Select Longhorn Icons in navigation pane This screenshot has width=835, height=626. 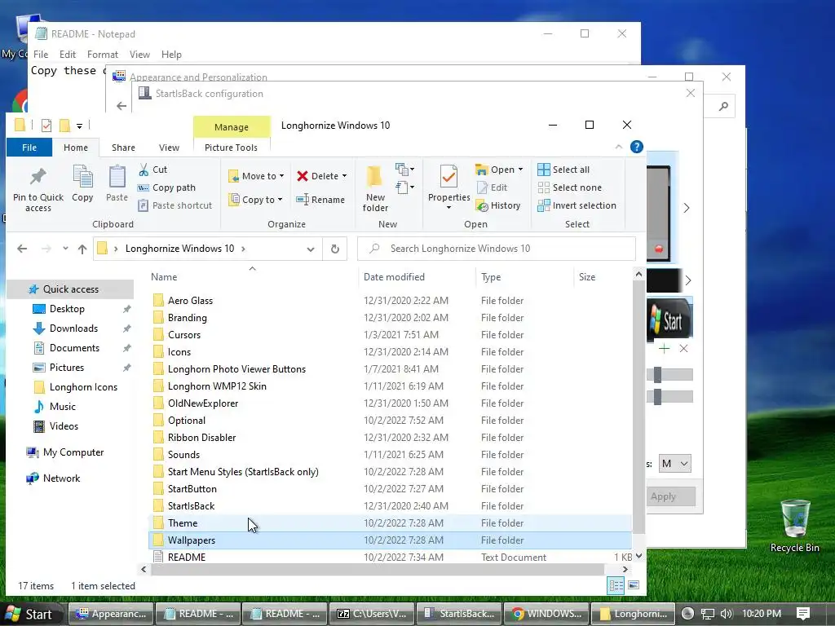click(x=83, y=387)
